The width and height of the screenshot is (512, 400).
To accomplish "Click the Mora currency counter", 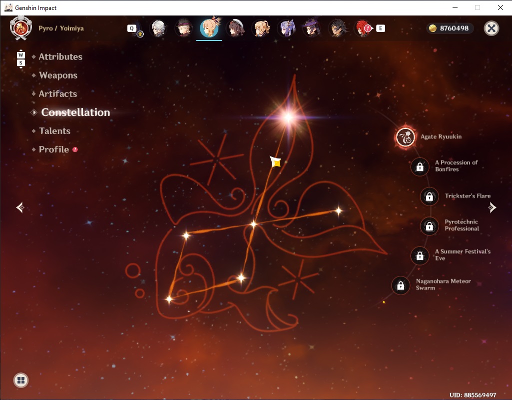I will [x=450, y=28].
